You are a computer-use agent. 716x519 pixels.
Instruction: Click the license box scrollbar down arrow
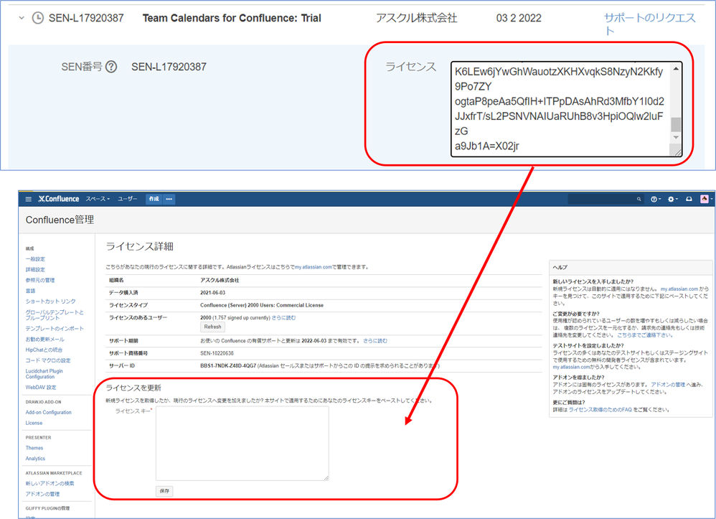tap(676, 137)
